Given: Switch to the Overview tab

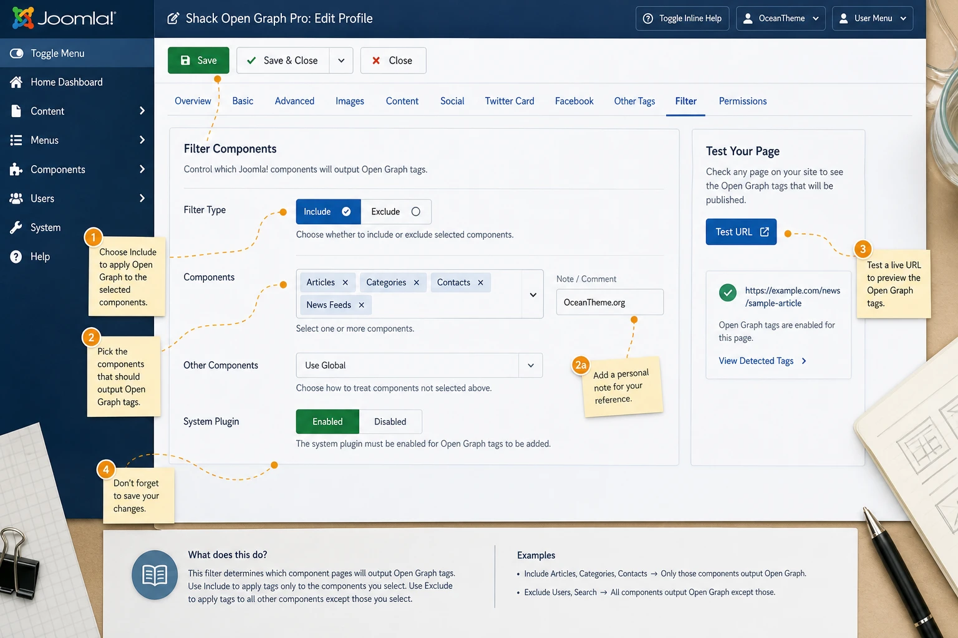Looking at the screenshot, I should [x=193, y=101].
